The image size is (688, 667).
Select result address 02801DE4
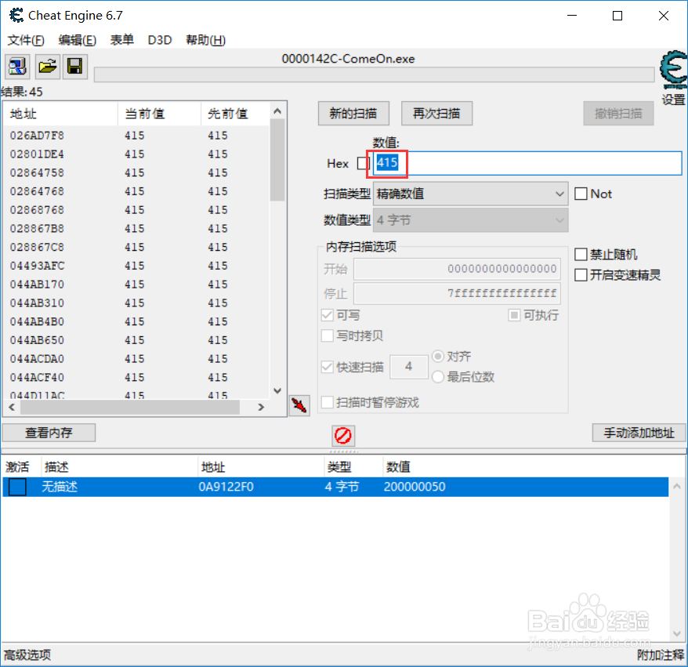point(37,154)
